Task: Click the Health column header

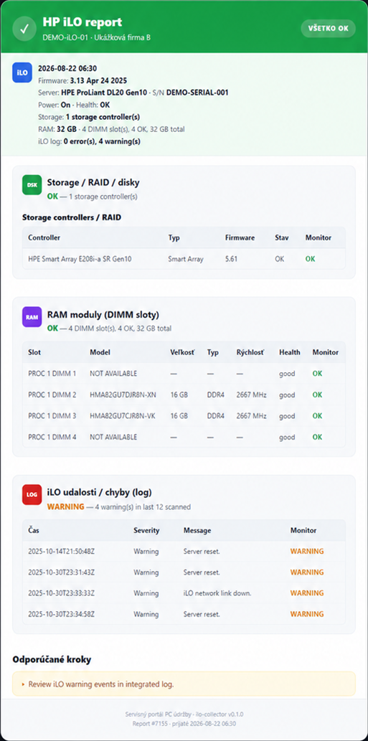Action: tap(290, 352)
